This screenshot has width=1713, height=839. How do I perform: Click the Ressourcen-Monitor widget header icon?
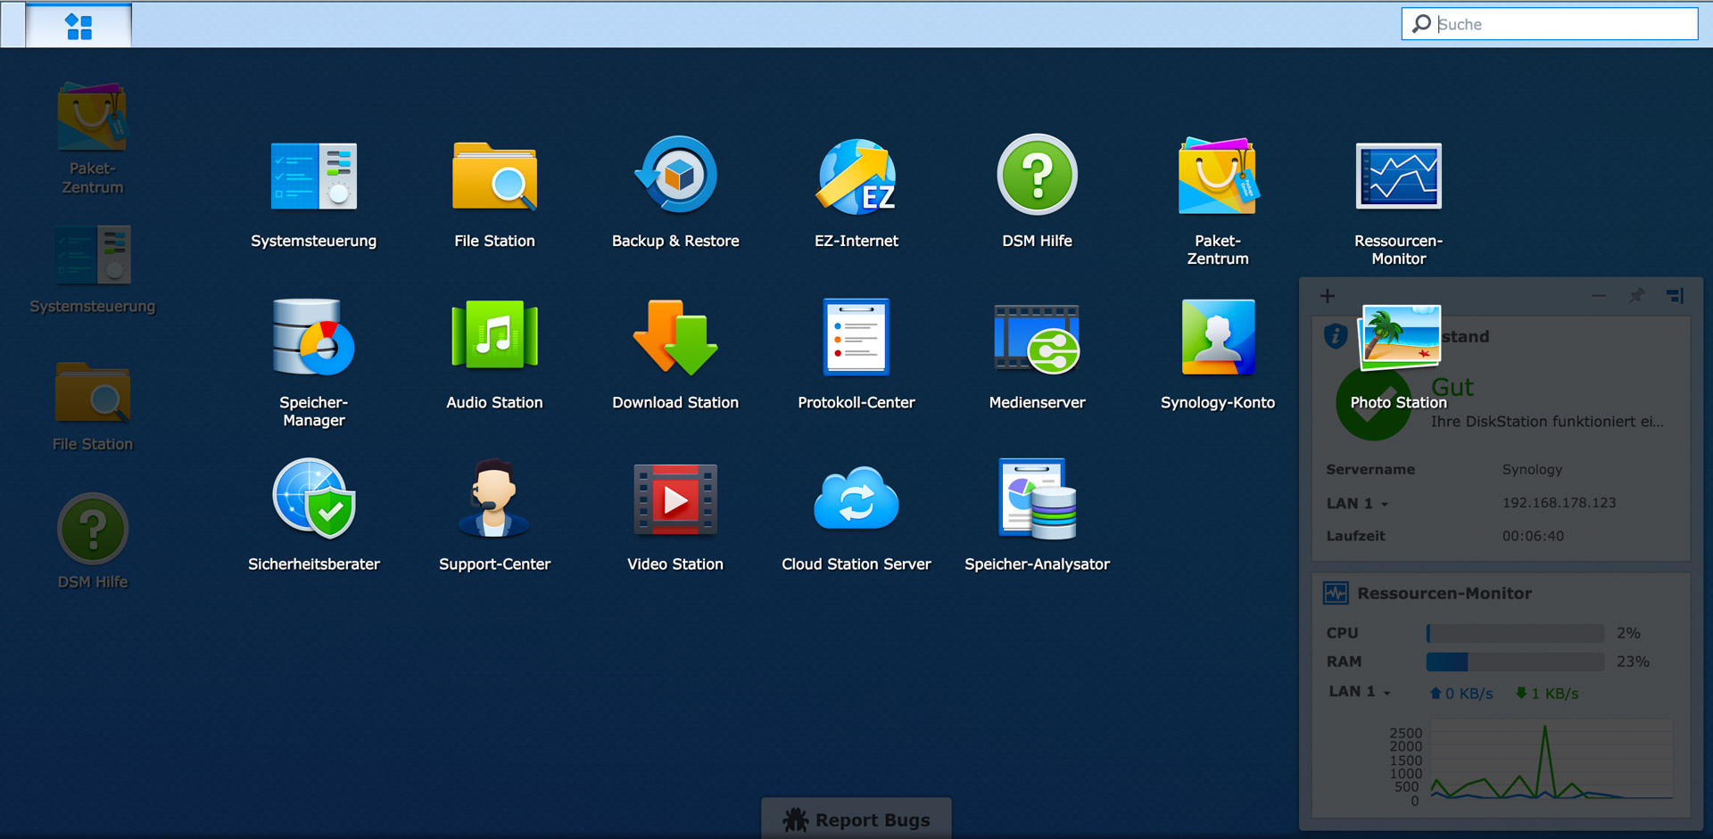coord(1336,593)
